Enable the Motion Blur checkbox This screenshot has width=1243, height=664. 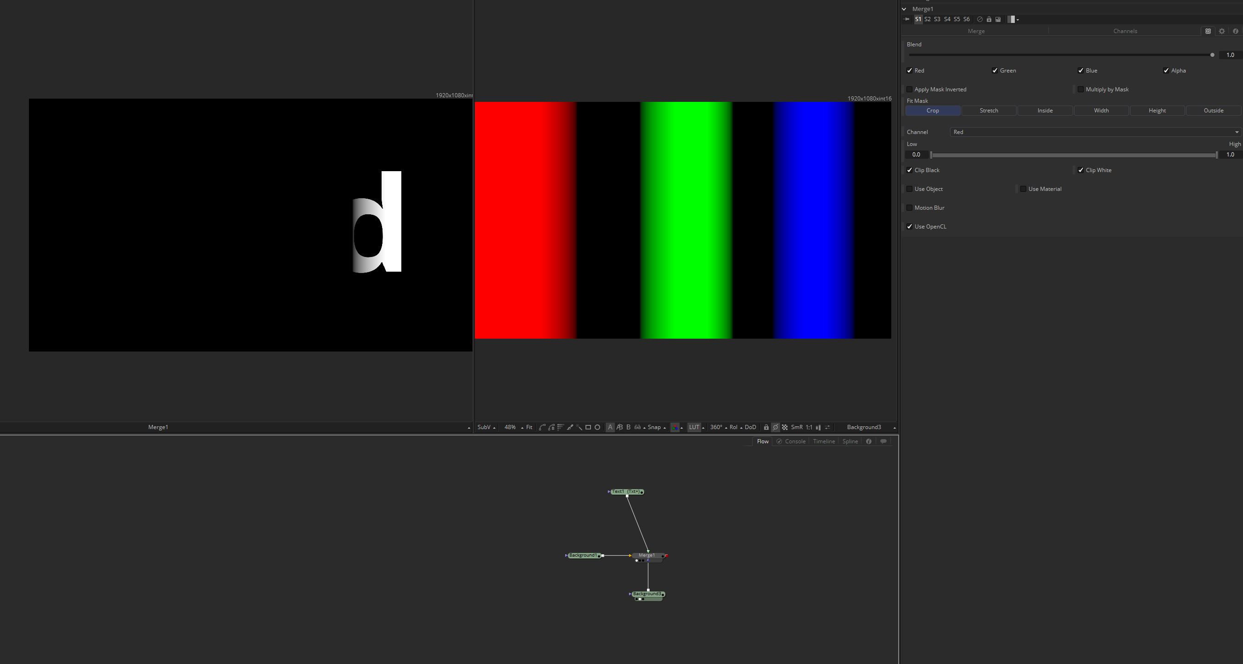(910, 208)
